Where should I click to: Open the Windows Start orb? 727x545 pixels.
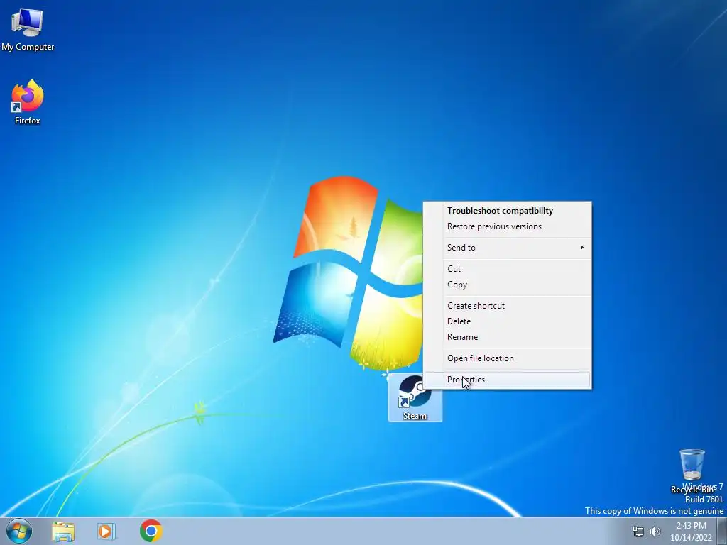19,531
